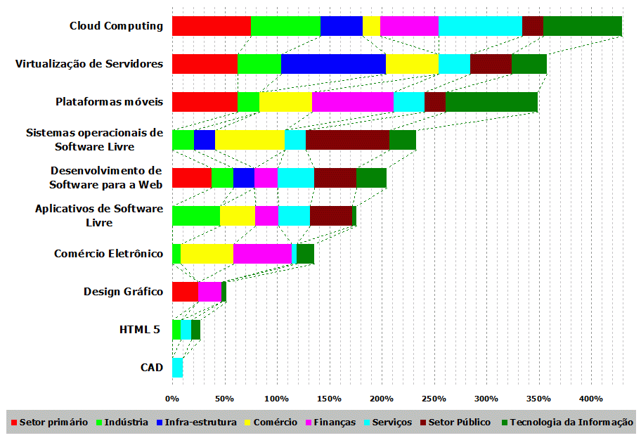The width and height of the screenshot is (641, 438).
Task: Click the blue segment of Cloud Computing bar
Action: point(342,26)
